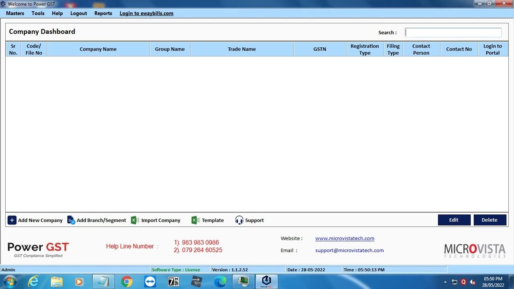Open the Tools menu
Viewport: 514px width, 289px height.
38,13
